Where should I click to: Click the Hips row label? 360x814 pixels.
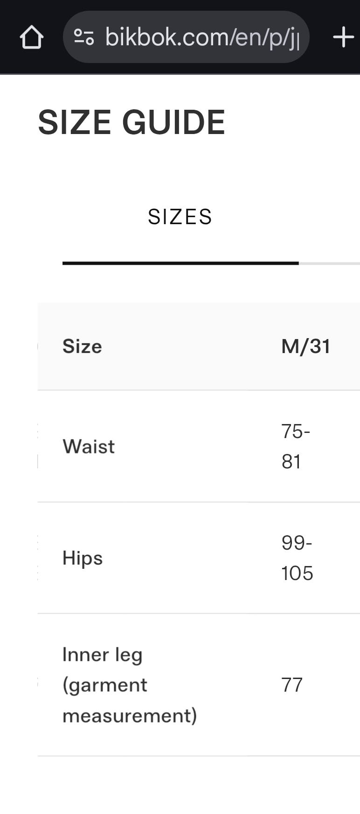tap(83, 558)
